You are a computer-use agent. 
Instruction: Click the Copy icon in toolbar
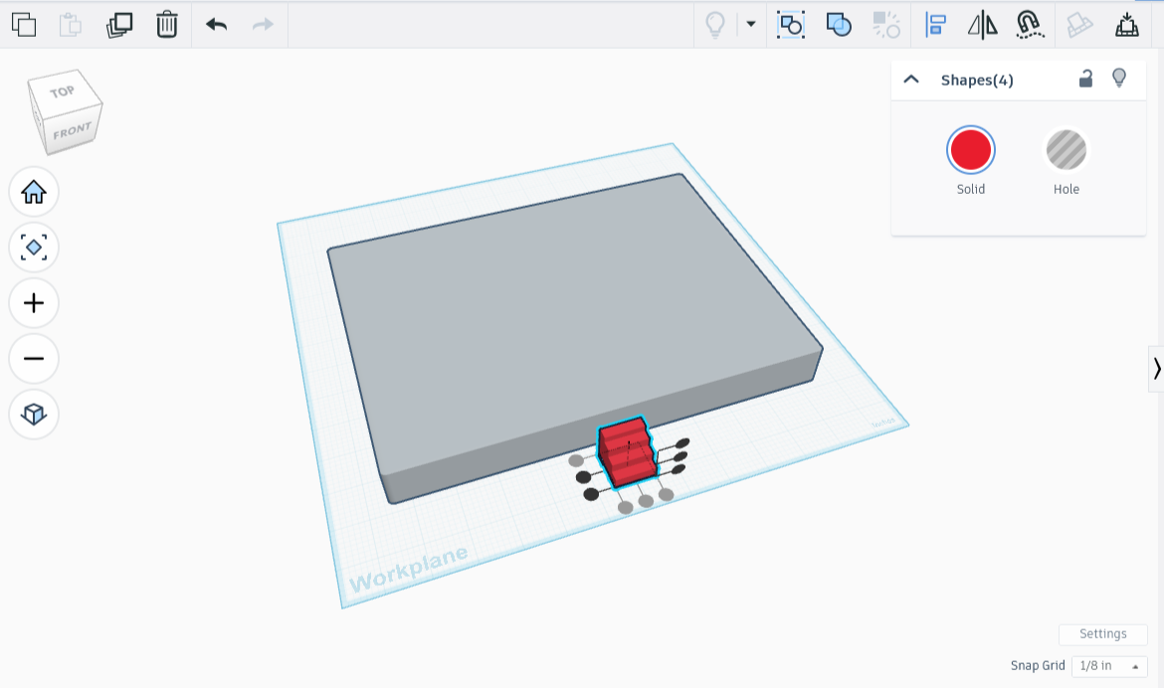24,25
